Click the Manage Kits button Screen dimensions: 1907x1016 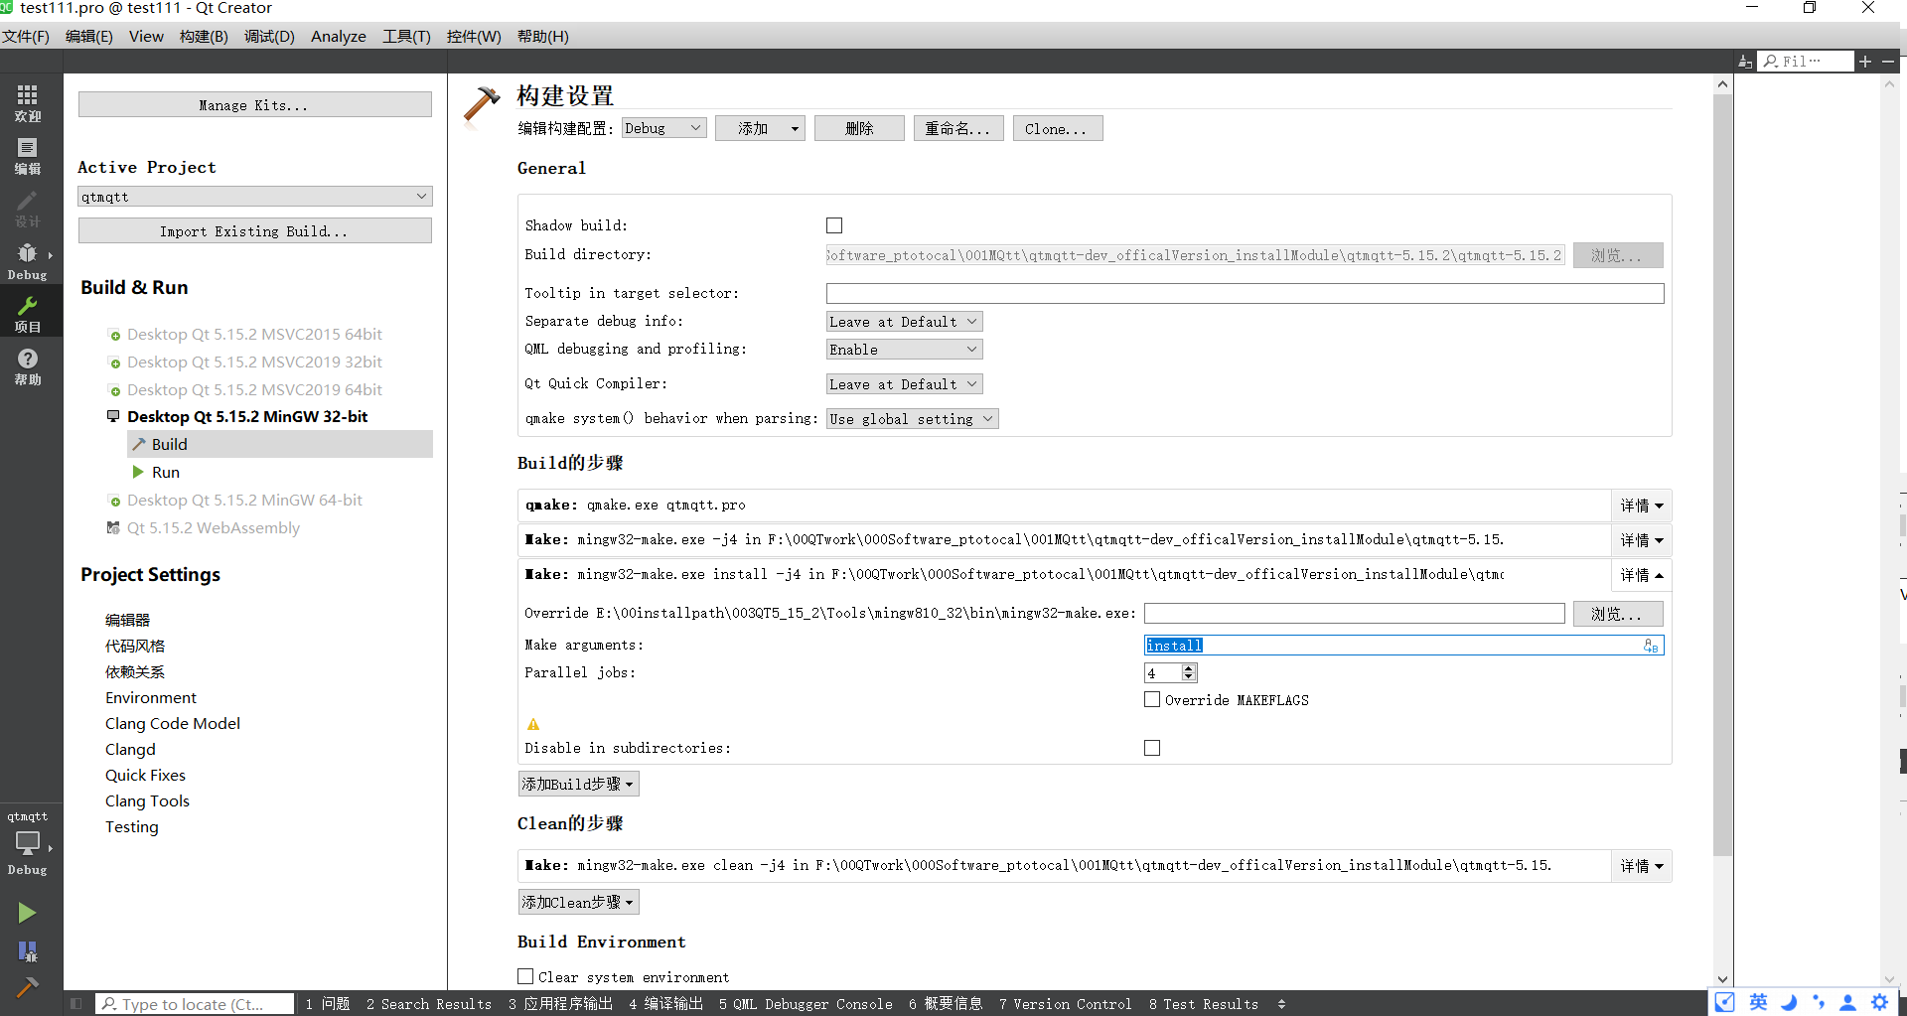click(x=254, y=103)
